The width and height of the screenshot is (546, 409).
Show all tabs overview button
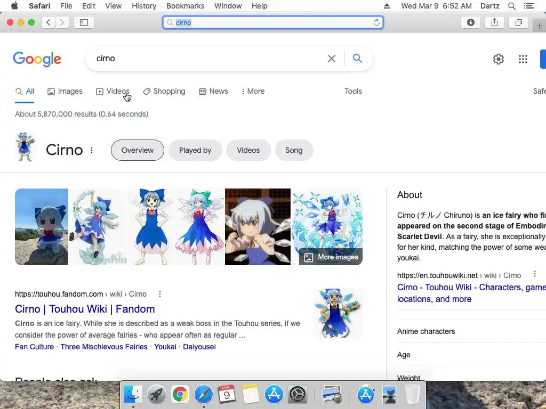click(518, 22)
